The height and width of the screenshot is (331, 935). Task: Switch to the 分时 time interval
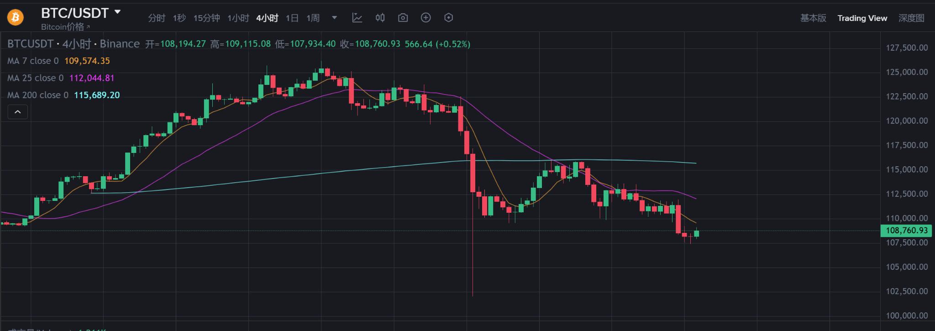click(x=157, y=18)
